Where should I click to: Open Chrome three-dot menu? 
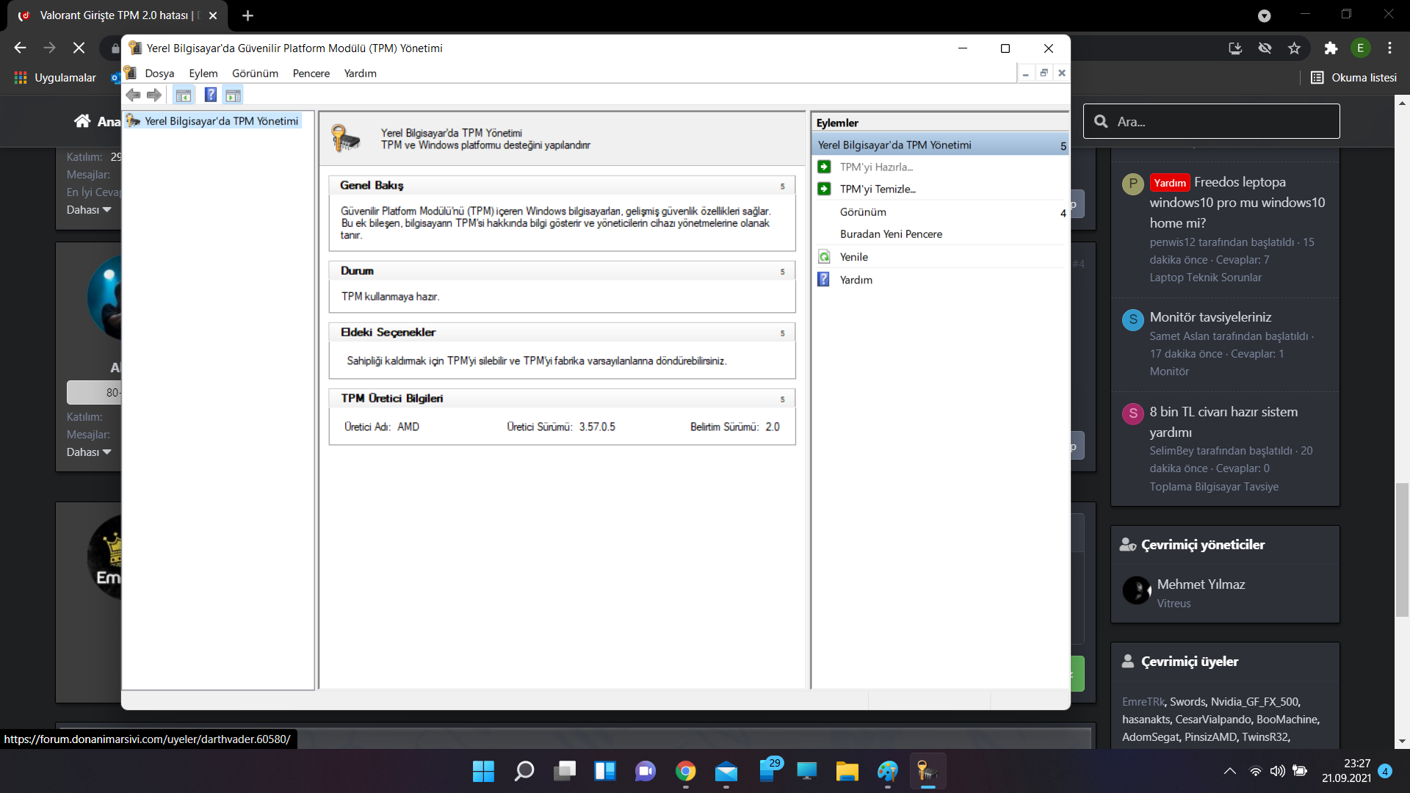pos(1389,48)
